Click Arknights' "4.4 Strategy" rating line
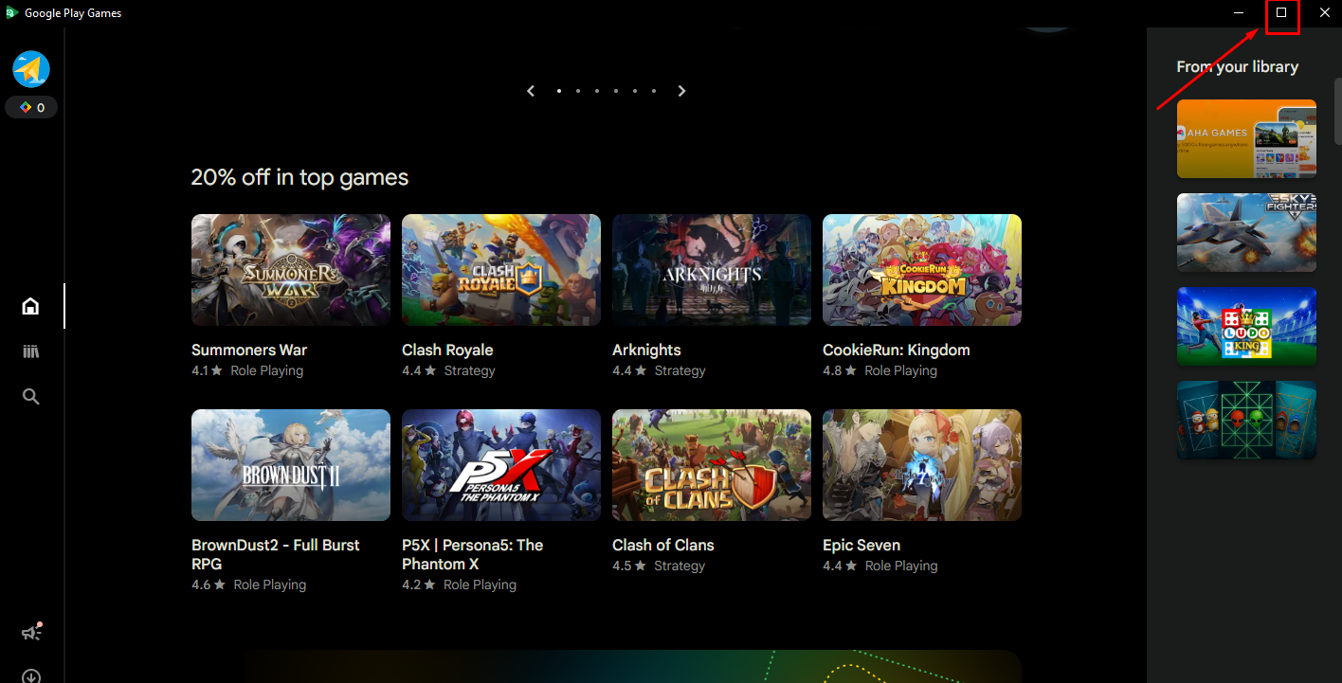This screenshot has height=683, width=1342. pos(659,370)
